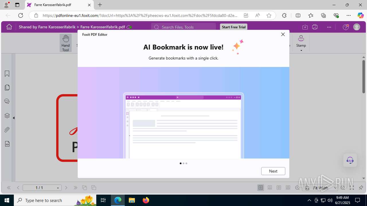Click the vertical document scrollbar
Viewport: 367px width, 206px height.
pyautogui.click(x=364, y=76)
